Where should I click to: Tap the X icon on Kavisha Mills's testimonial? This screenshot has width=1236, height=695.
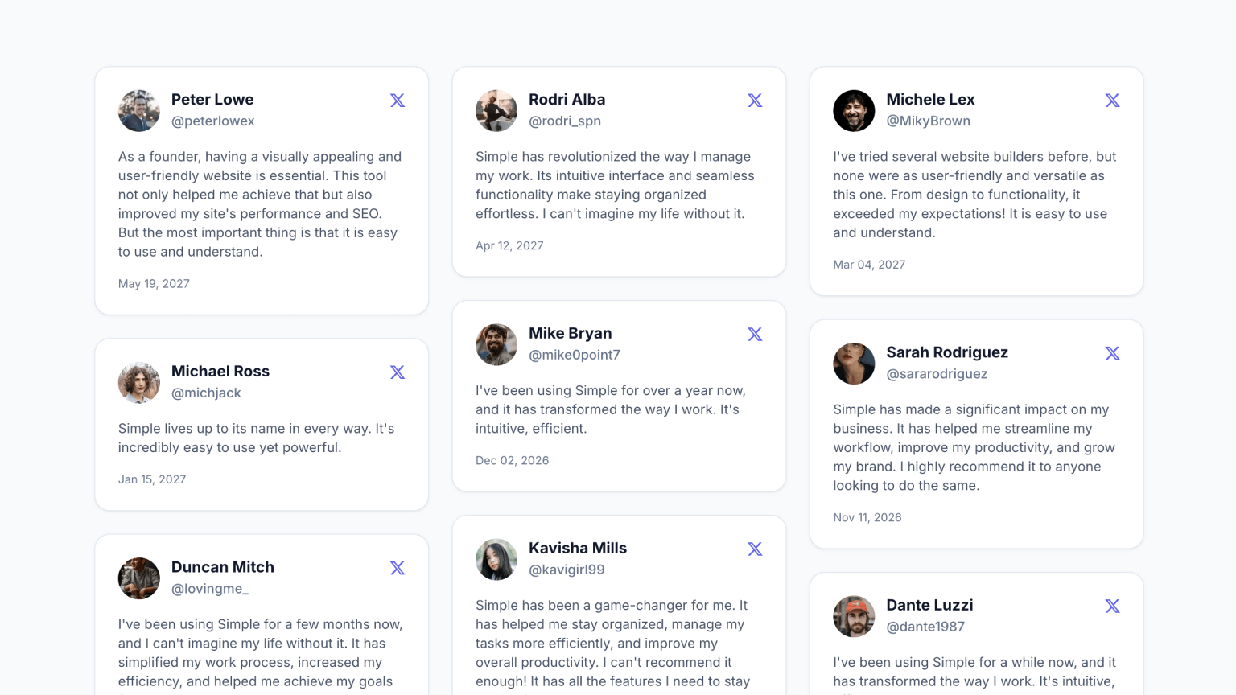(755, 549)
